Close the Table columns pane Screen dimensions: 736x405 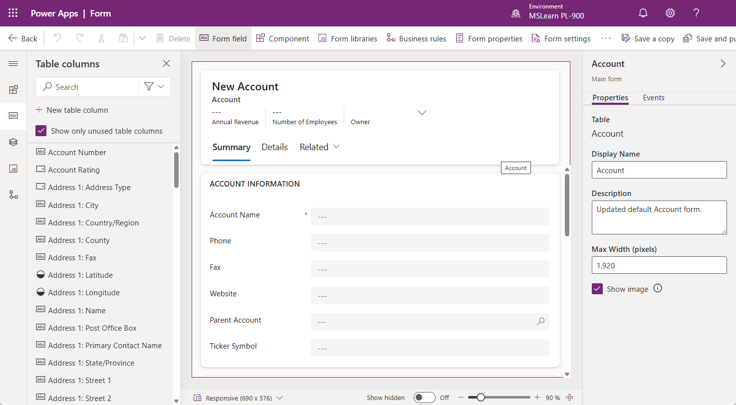167,63
